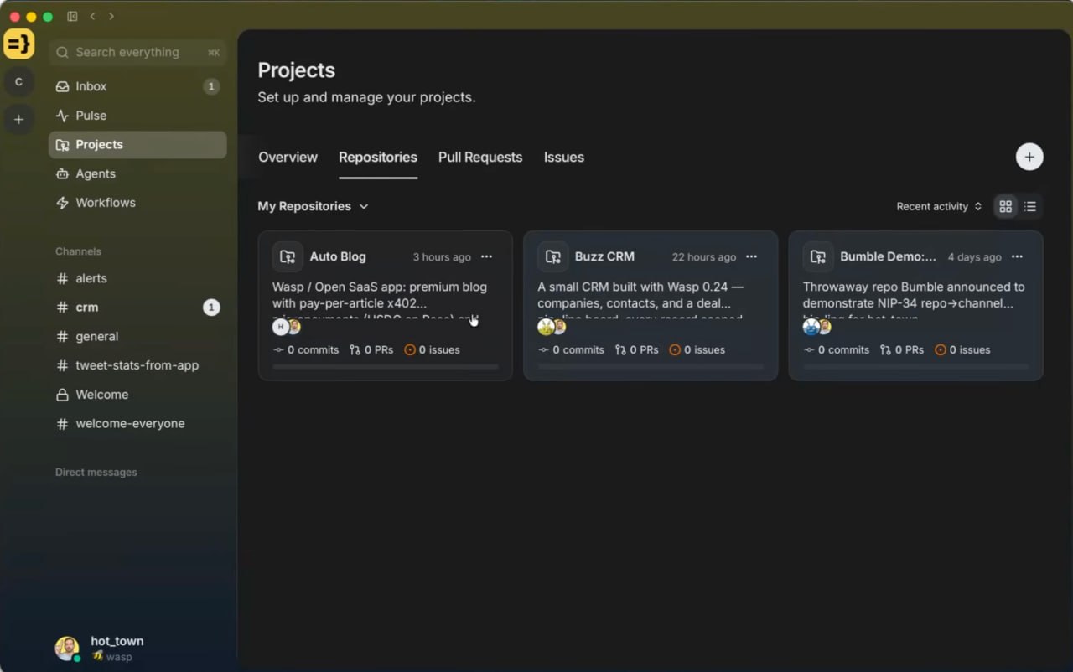Open the crm channel
The width and height of the screenshot is (1073, 672).
click(137, 308)
